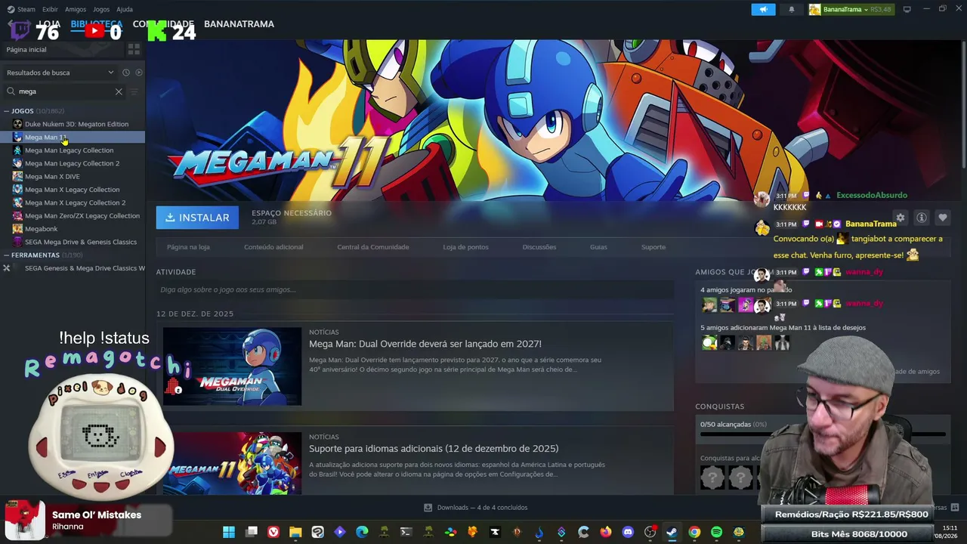
Task: Open the Amigos menu
Action: click(x=76, y=9)
